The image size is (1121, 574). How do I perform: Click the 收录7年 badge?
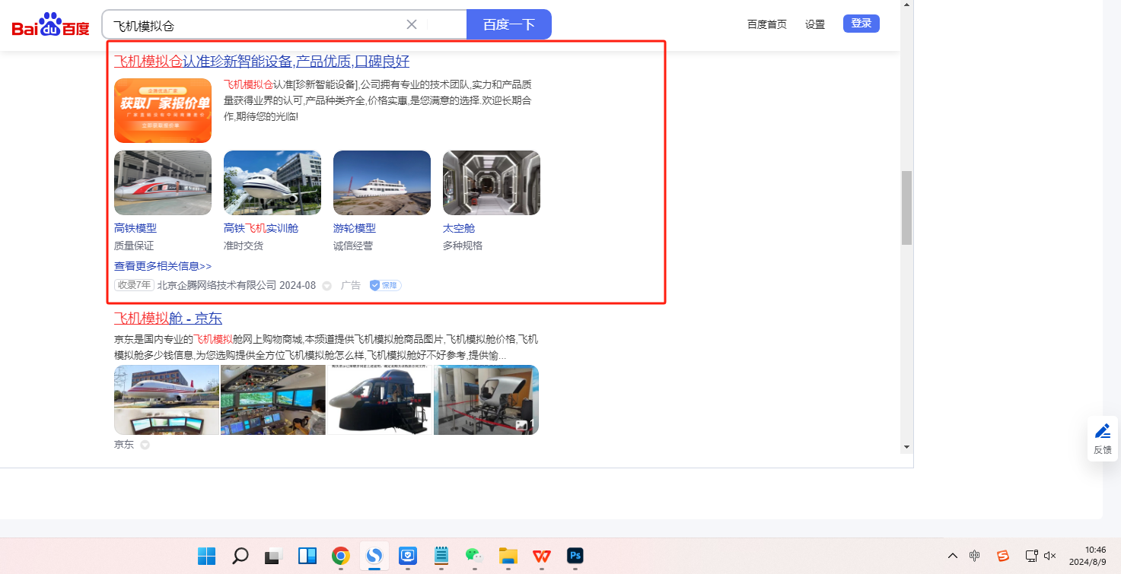click(134, 285)
